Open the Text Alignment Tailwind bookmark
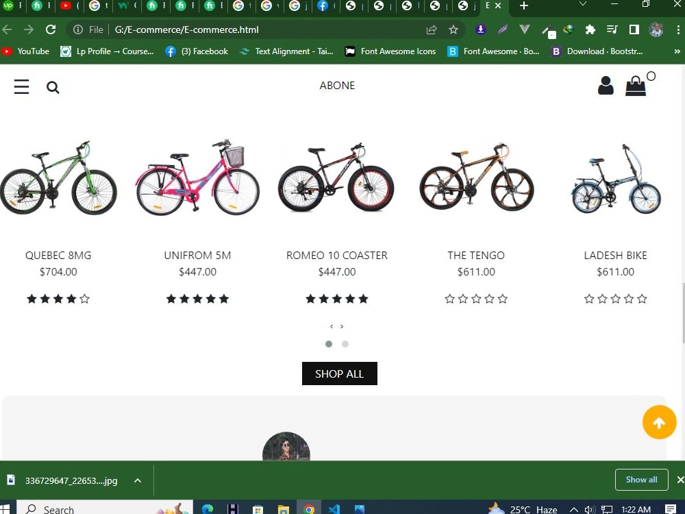 pyautogui.click(x=286, y=51)
